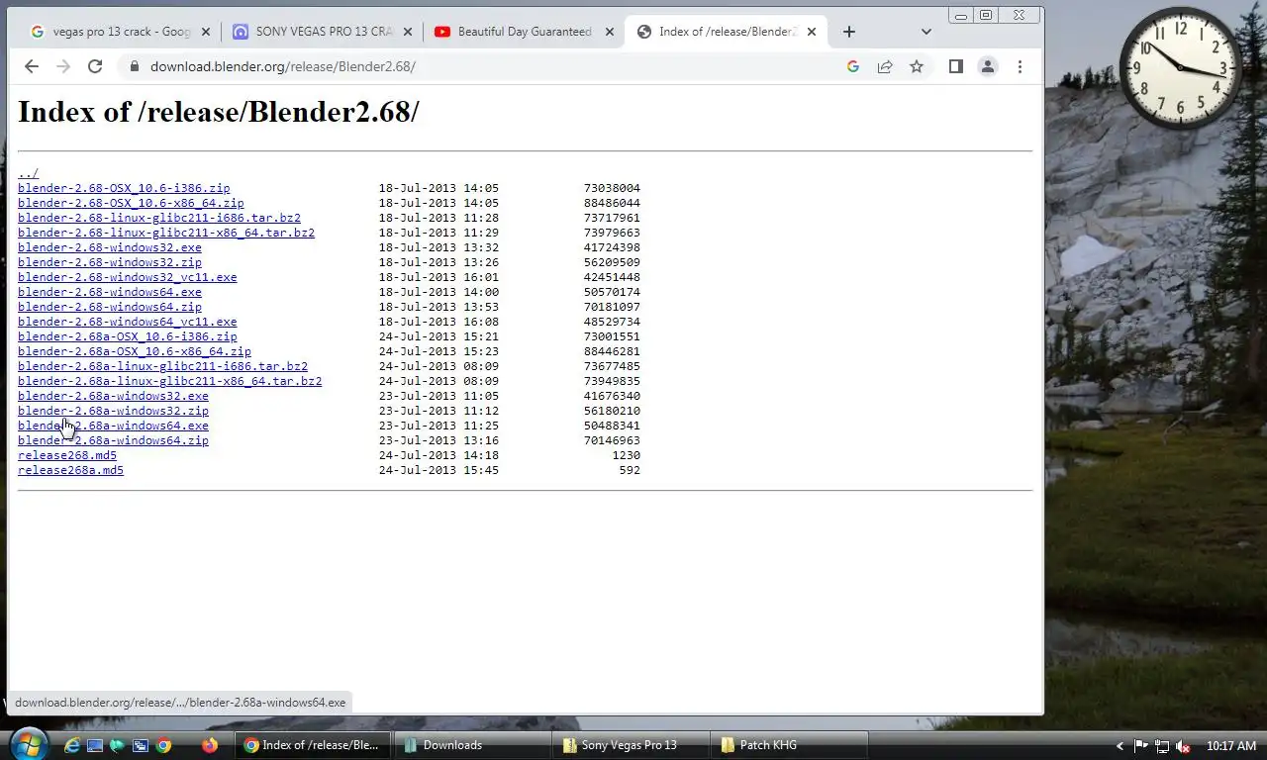Download blender-2.68a-linux-glibc211-i686.tar.bz2
The image size is (1267, 760).
163,366
